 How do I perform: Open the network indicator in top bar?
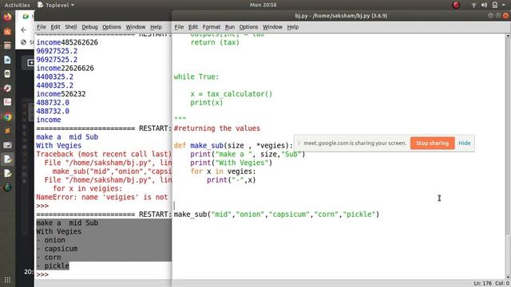coord(473,5)
